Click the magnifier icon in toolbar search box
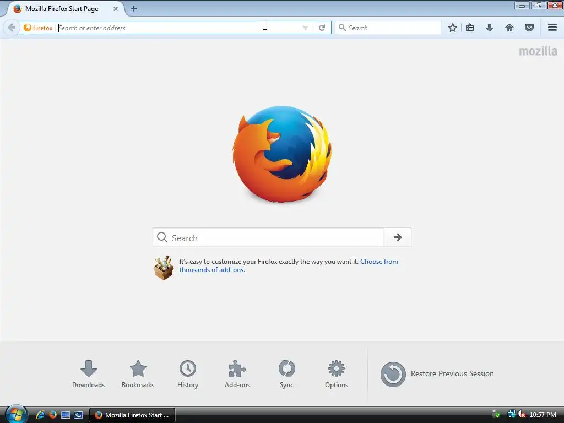564x423 pixels. [x=342, y=28]
